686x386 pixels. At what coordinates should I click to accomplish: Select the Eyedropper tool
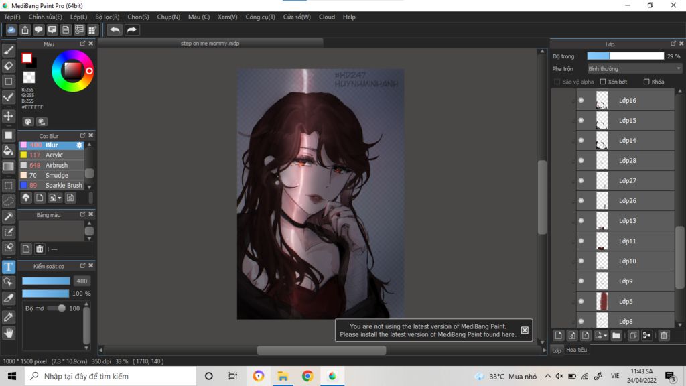click(x=8, y=317)
